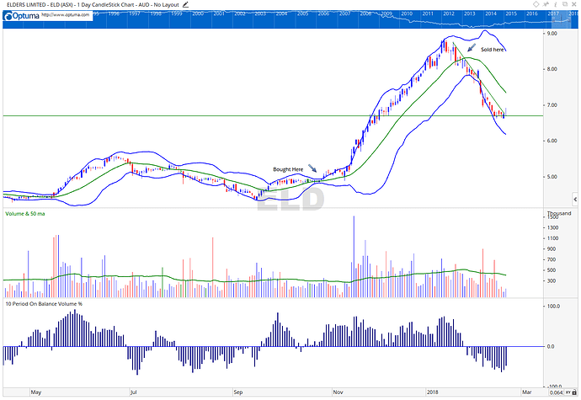Image resolution: width=581 pixels, height=400 pixels.
Task: Open the www.optuma.com link
Action: click(x=65, y=15)
